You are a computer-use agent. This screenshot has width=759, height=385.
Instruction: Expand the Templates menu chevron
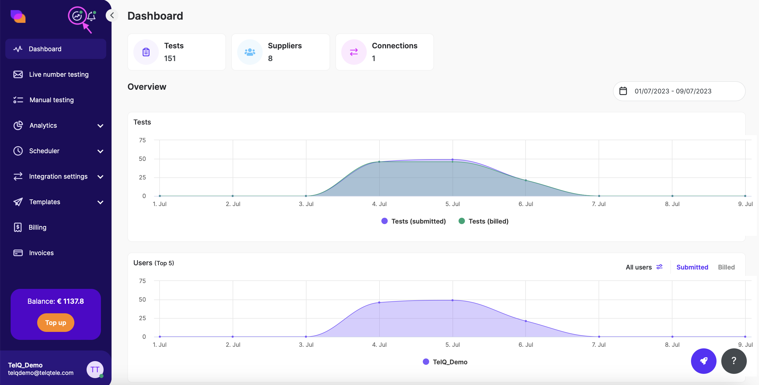click(100, 202)
